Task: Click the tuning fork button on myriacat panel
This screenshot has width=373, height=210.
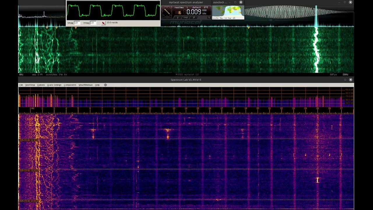Action: [x=178, y=17]
